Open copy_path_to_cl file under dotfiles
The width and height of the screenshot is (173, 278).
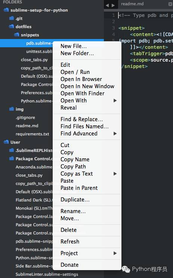[x=37, y=68]
